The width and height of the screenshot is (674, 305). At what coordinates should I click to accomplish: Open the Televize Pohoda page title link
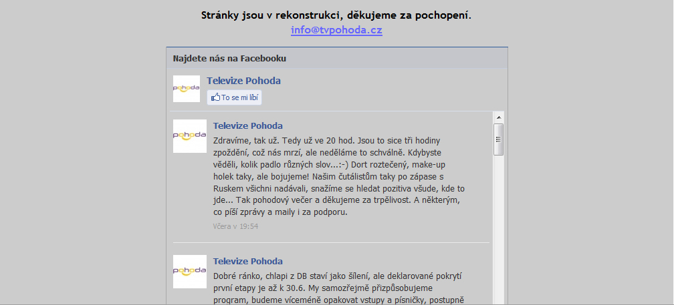click(243, 81)
